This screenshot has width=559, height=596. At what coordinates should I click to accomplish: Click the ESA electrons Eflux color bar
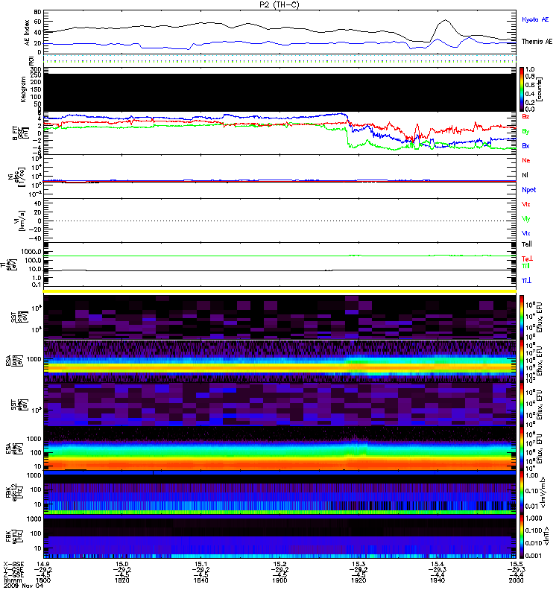point(522,448)
